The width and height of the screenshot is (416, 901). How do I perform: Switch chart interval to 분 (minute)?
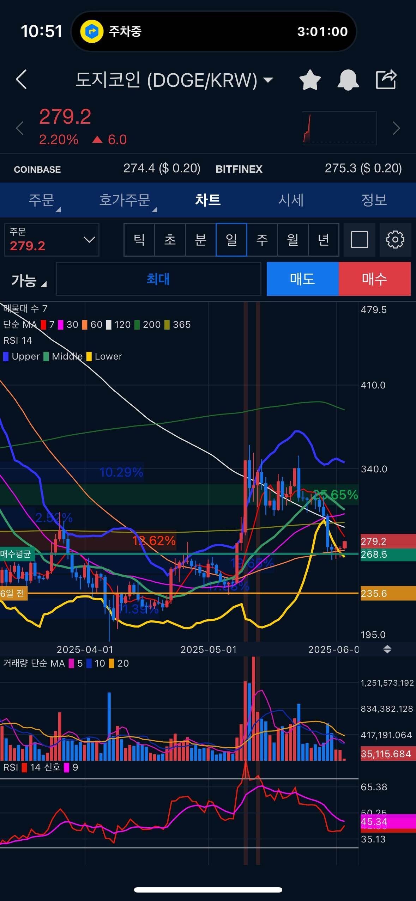pos(200,240)
